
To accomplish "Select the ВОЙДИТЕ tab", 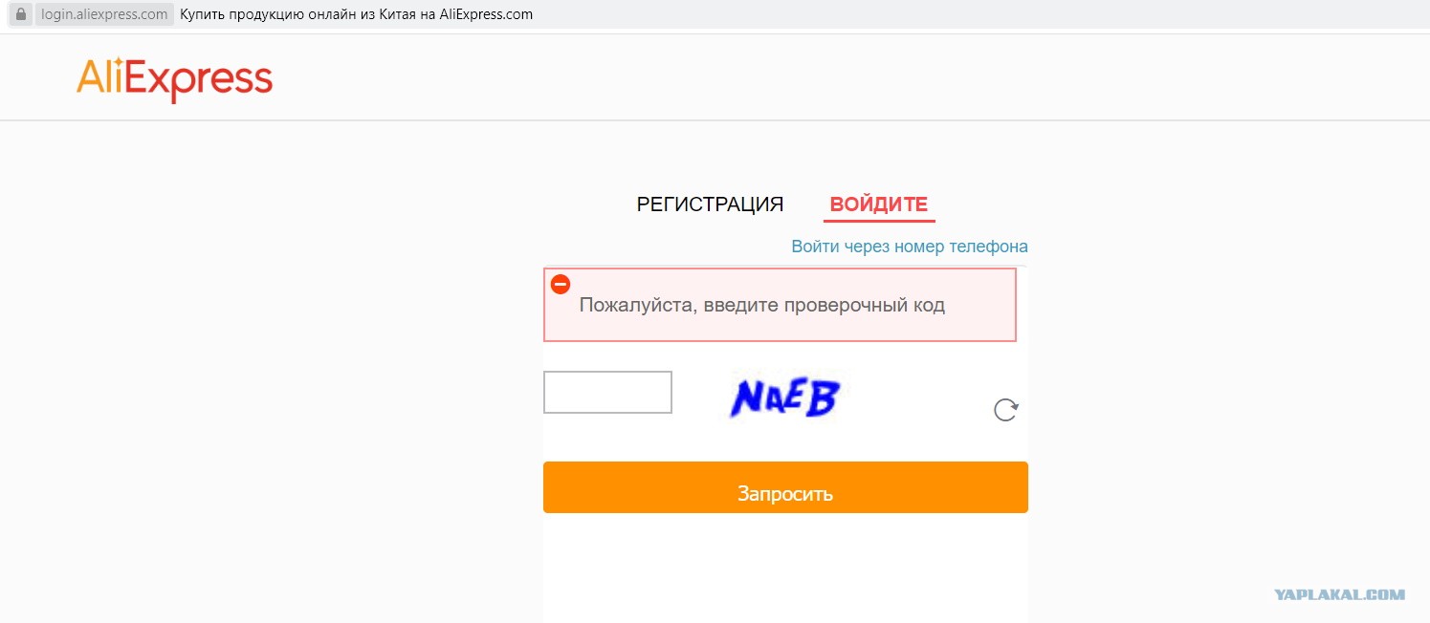I will point(878,204).
